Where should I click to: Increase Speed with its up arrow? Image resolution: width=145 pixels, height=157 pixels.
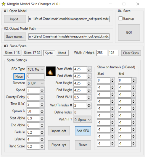point(42,89)
